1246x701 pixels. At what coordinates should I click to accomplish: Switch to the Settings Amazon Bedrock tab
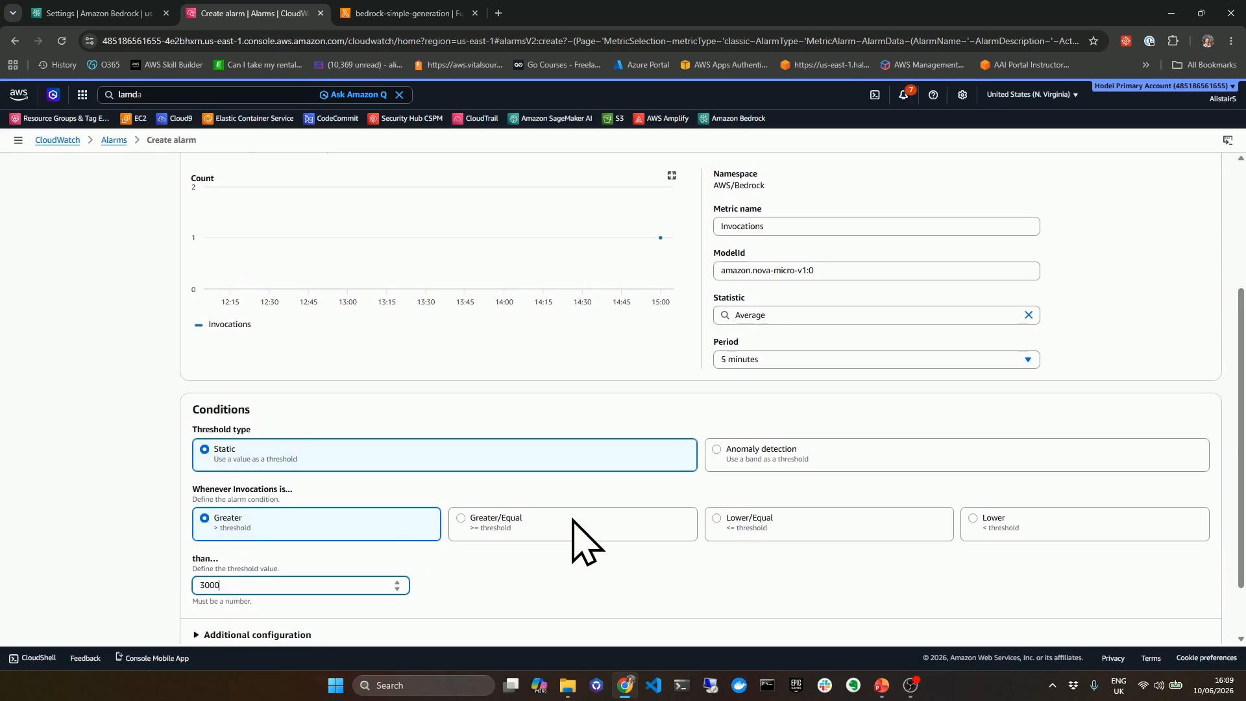pos(101,13)
